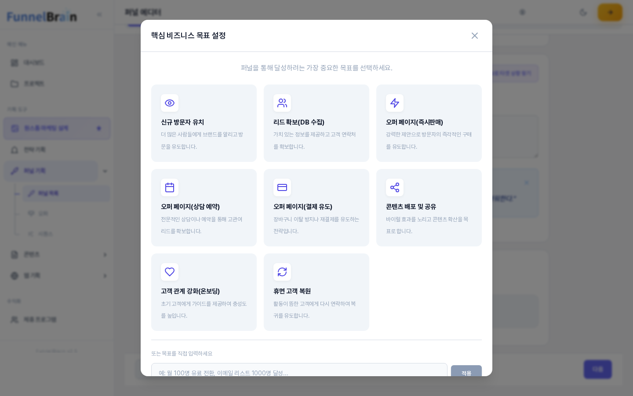
Task: Select the 리드 확보(DB 수집) goal title
Action: [299, 122]
